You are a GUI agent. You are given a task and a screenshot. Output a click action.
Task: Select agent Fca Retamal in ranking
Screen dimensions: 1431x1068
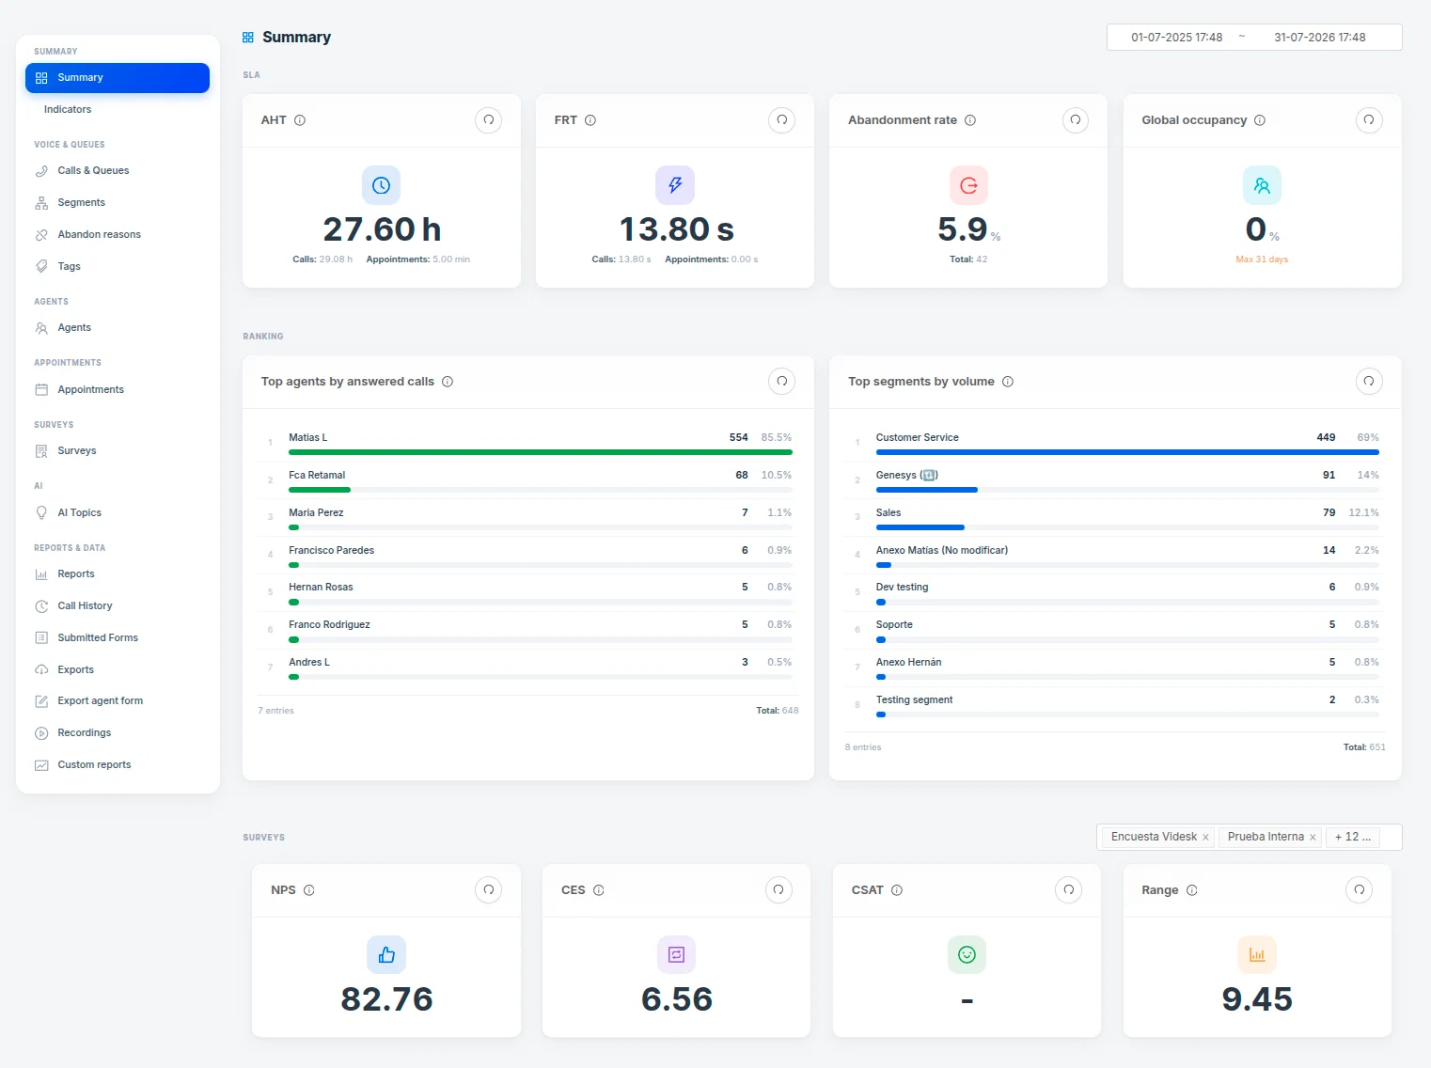[528, 480]
